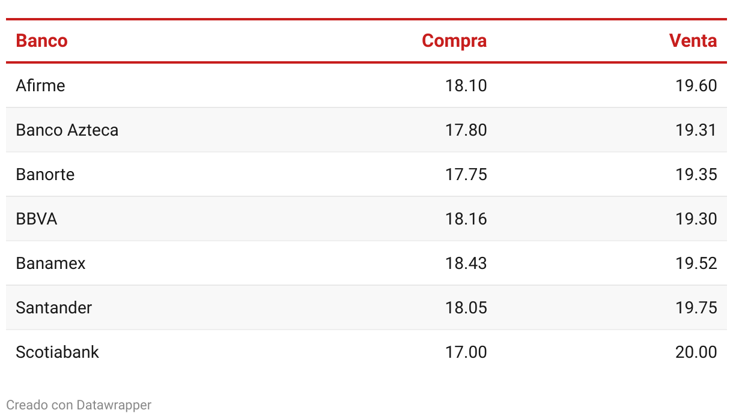Select the Santander row label

point(53,307)
